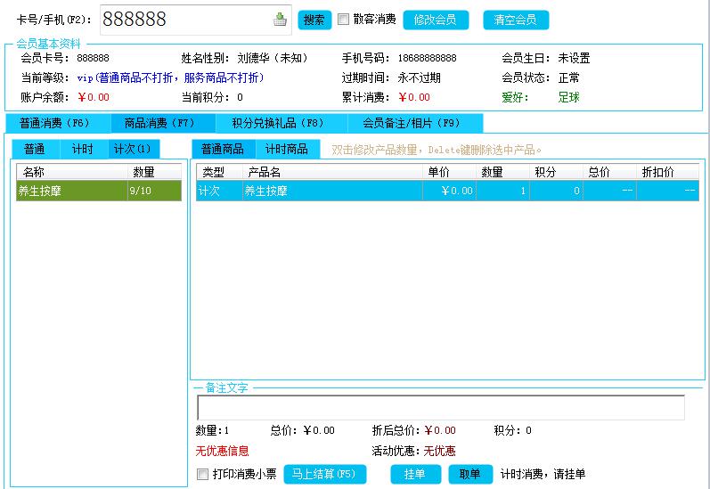
Task: Switch to the 商品消费 (F7) tab
Action: click(162, 123)
